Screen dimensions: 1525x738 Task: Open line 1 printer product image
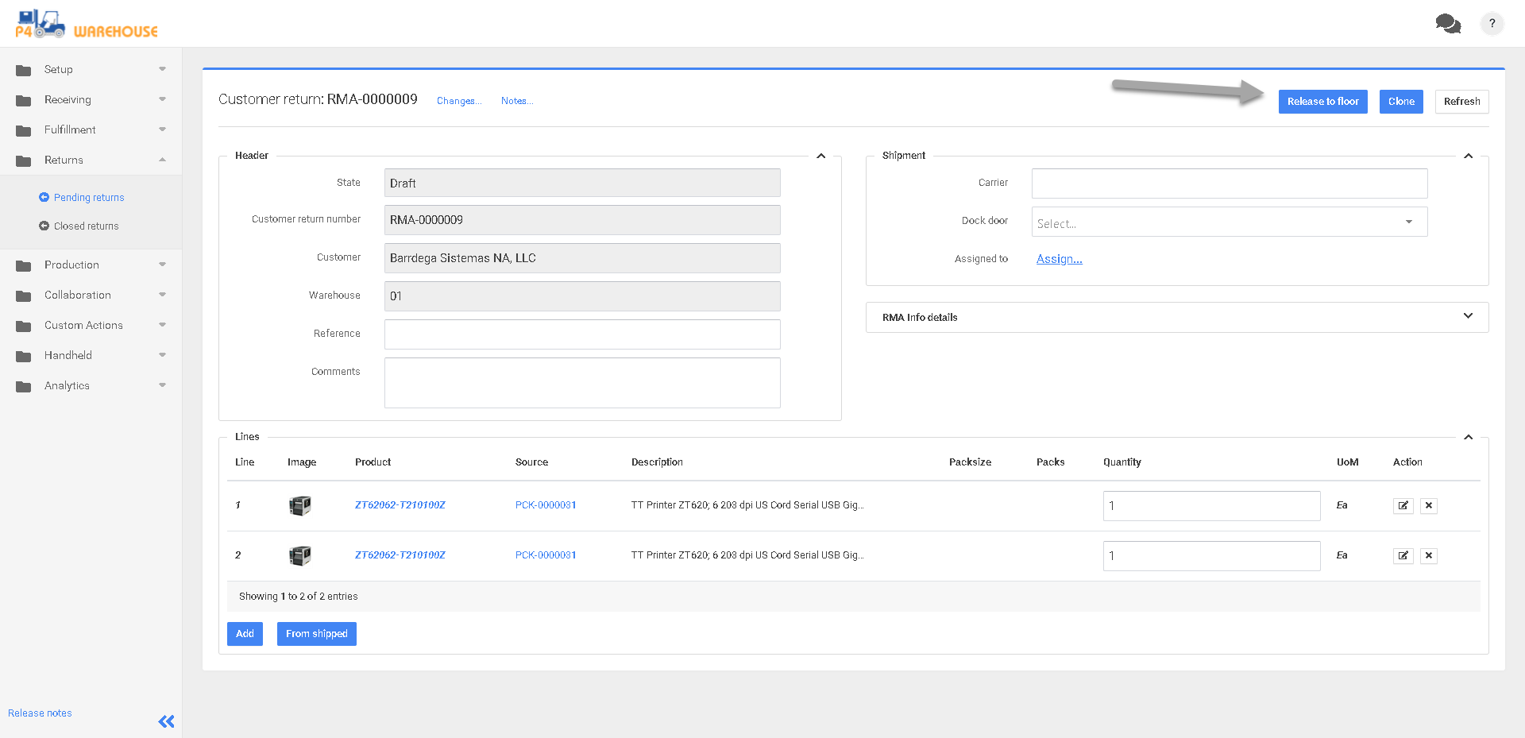point(300,505)
